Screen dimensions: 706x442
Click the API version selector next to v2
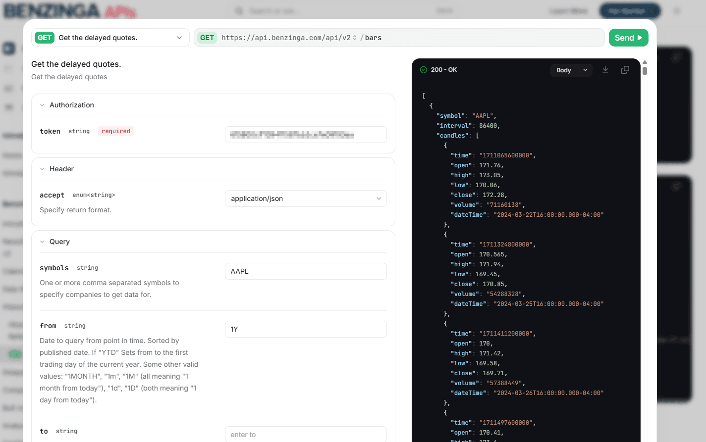354,37
